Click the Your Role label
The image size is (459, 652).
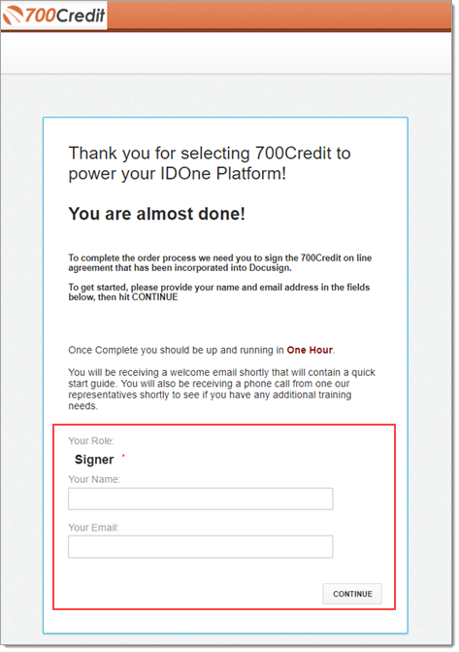pyautogui.click(x=91, y=441)
